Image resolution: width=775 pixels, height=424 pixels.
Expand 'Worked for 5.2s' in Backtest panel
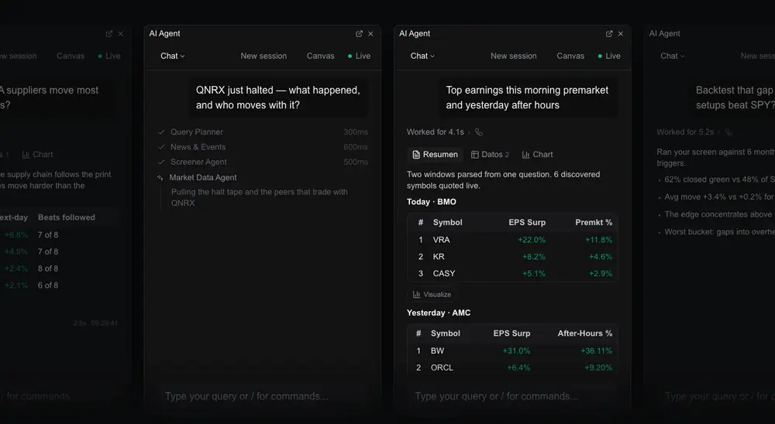click(x=688, y=132)
